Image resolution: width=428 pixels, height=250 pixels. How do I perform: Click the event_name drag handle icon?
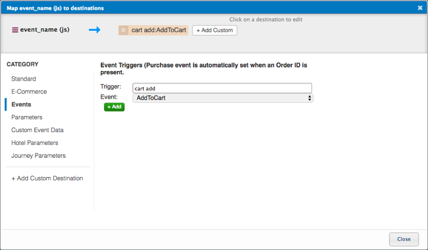tap(15, 30)
